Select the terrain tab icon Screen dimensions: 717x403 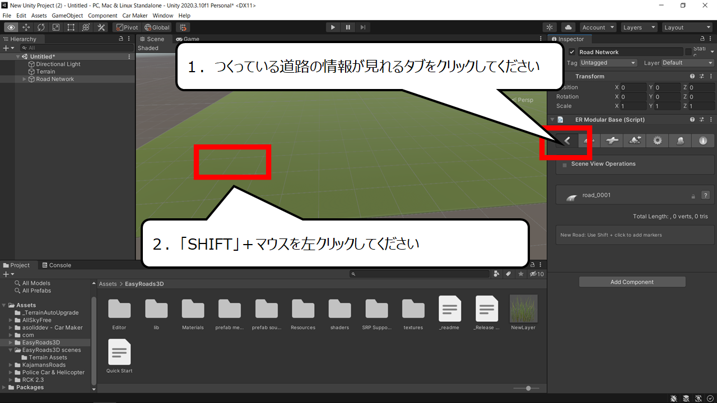pyautogui.click(x=635, y=140)
